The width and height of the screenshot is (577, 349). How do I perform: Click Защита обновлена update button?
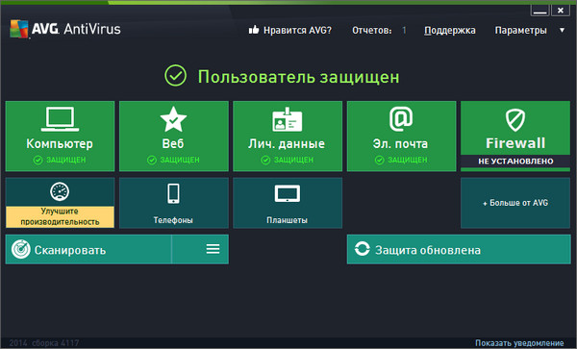pos(459,249)
